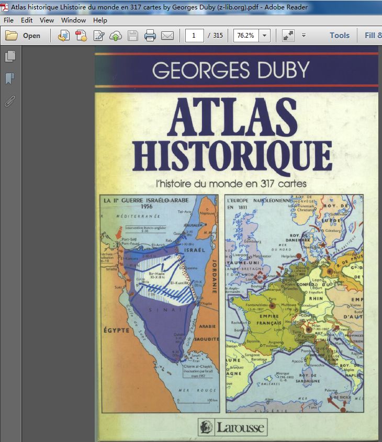Click the Convert PDF document icon
Screen dimensions: 382x442
(81, 36)
